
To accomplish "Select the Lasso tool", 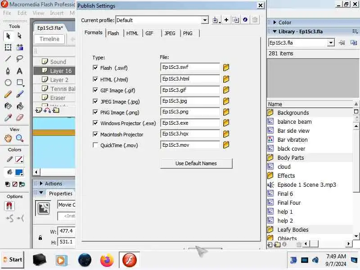I will click(20, 59).
